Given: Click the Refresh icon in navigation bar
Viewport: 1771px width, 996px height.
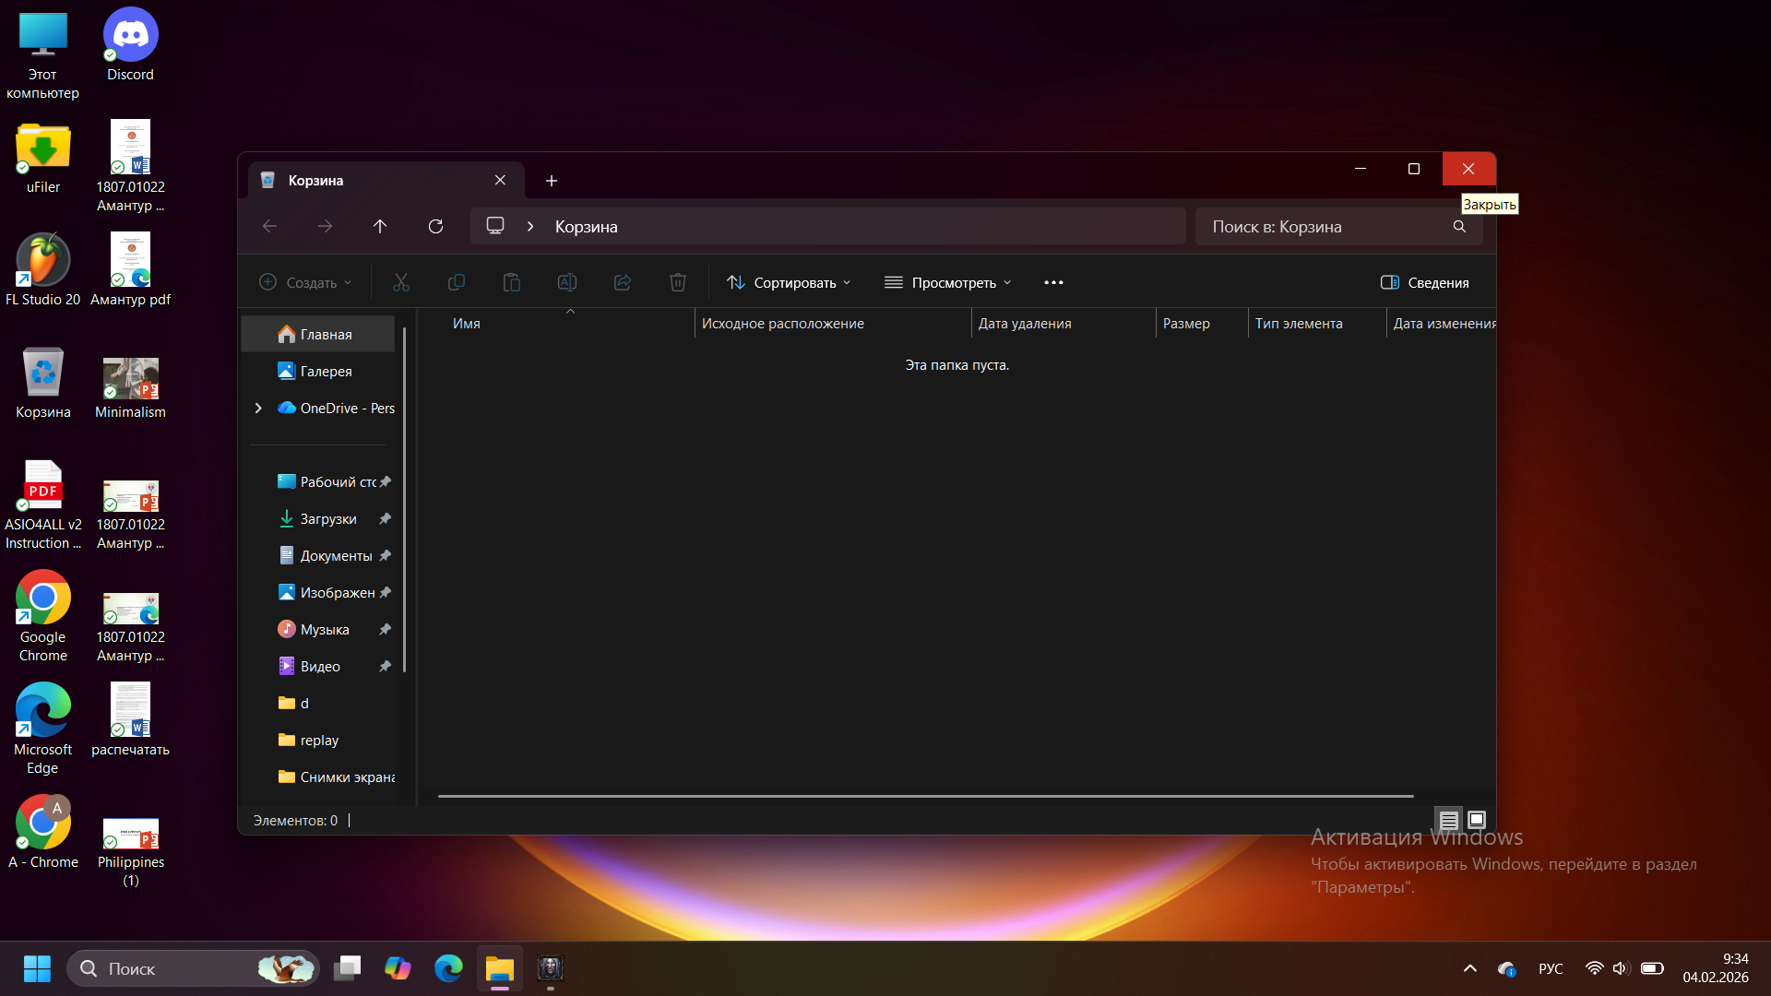Looking at the screenshot, I should click(435, 227).
